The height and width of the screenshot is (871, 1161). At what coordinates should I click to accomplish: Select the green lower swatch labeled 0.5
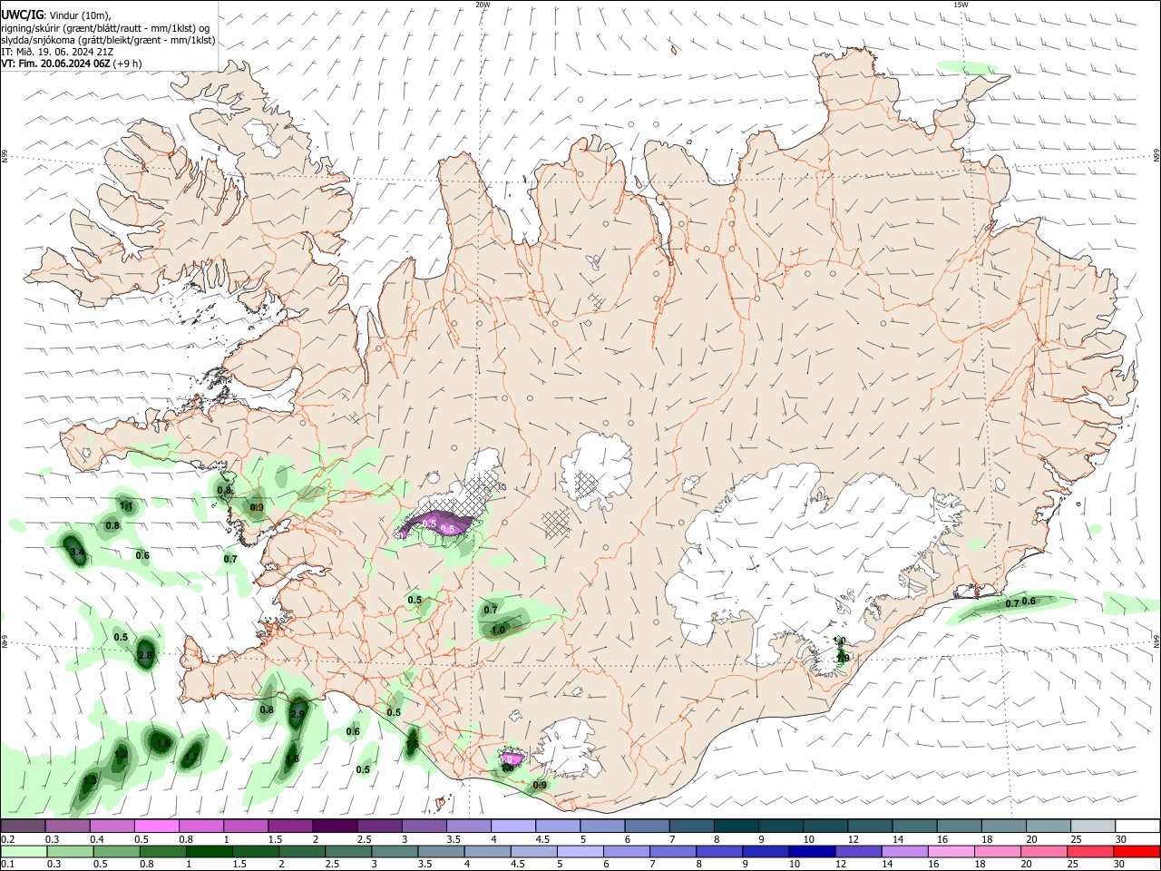point(116,851)
